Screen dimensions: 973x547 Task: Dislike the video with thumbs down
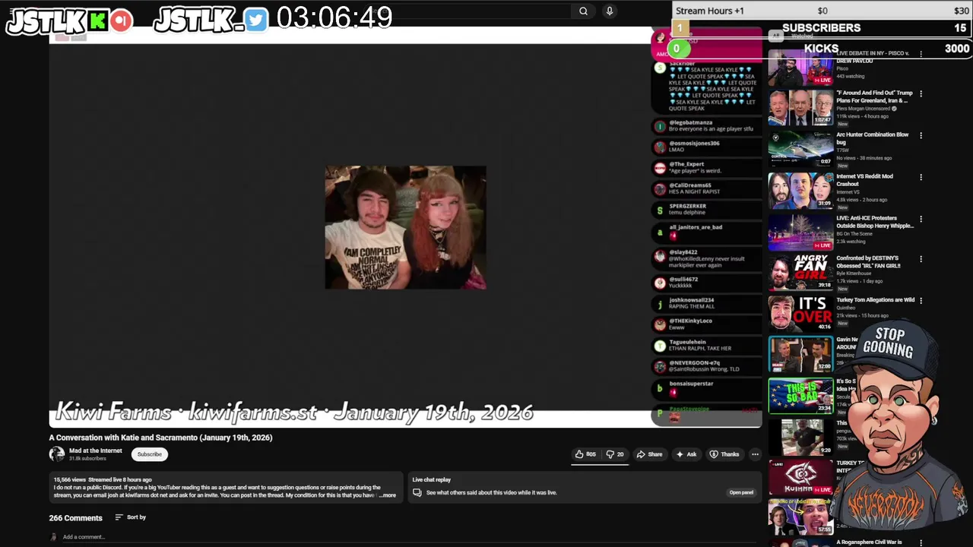point(615,454)
